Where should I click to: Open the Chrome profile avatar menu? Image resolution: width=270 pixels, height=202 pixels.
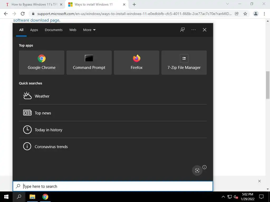click(256, 14)
